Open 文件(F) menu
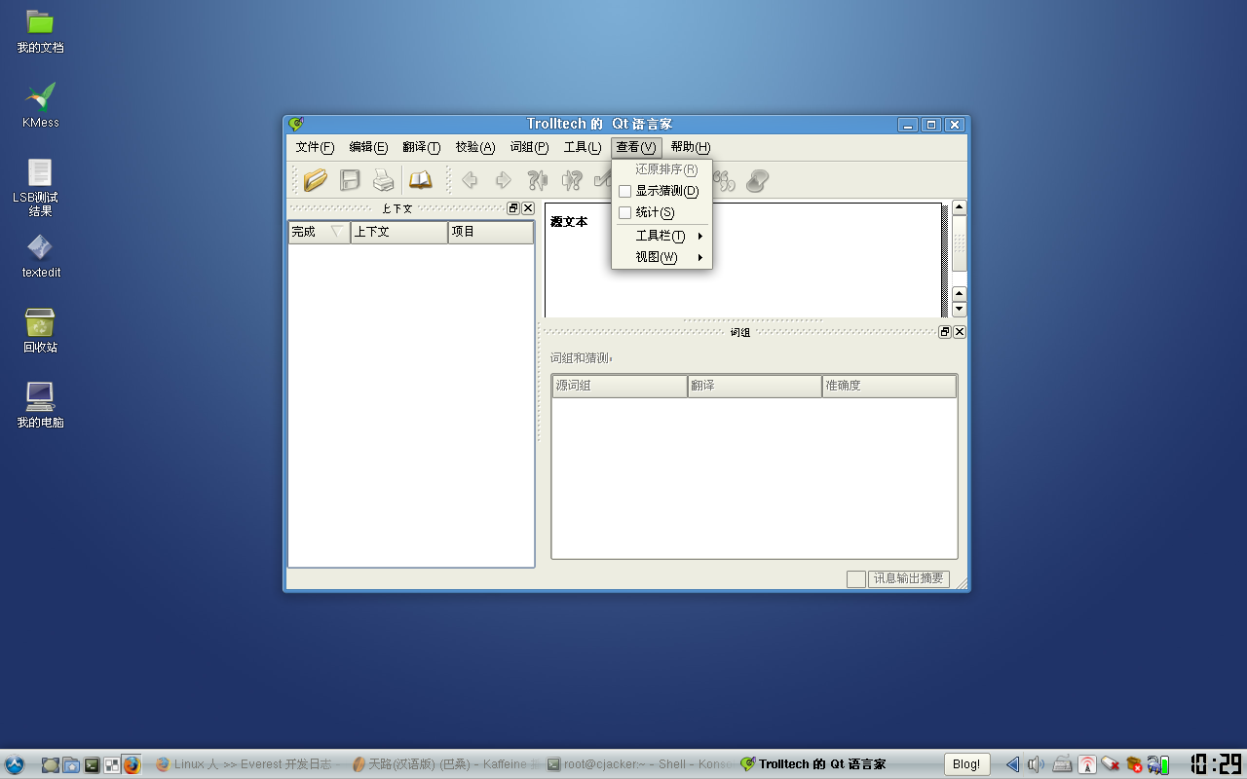The image size is (1247, 779). pyautogui.click(x=315, y=147)
